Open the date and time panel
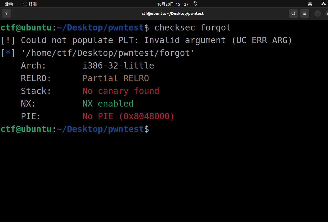This screenshot has width=328, height=222. pyautogui.click(x=173, y=4)
